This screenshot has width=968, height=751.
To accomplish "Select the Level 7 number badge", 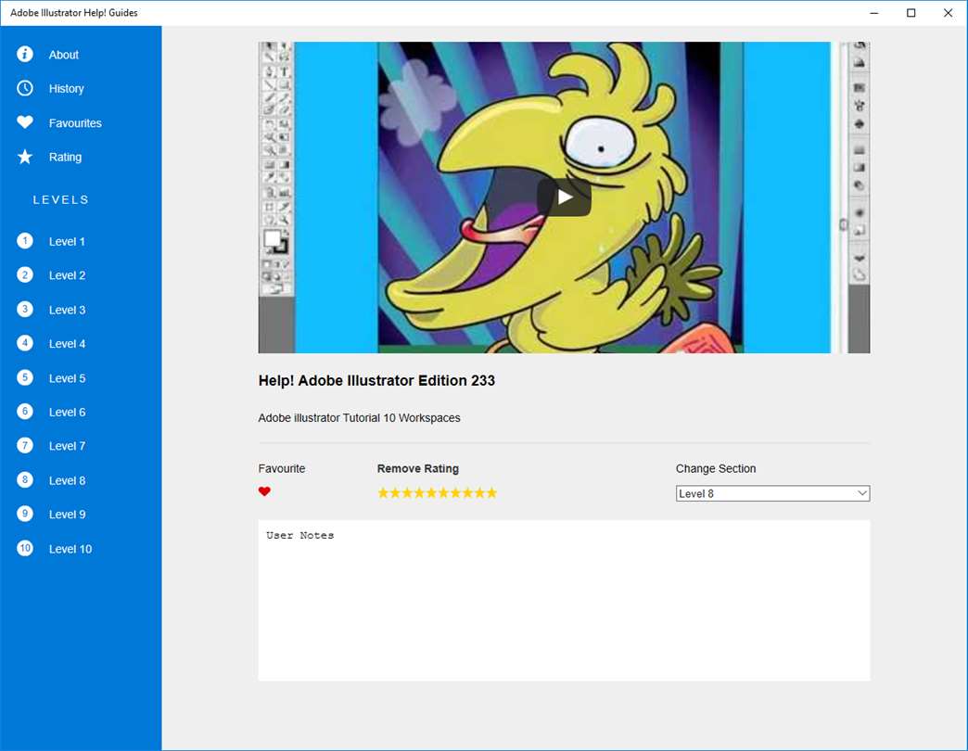I will [25, 446].
